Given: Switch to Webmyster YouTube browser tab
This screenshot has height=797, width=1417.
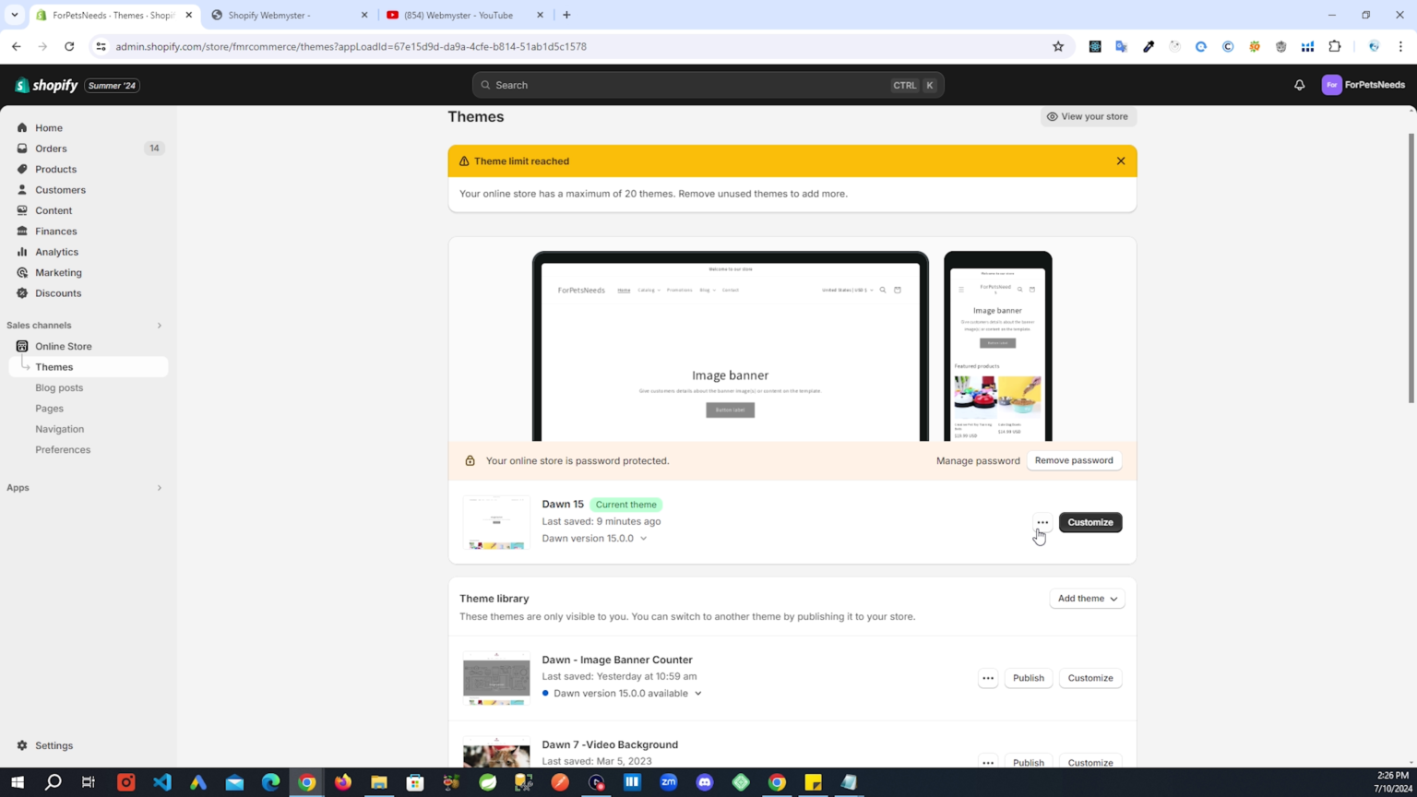Looking at the screenshot, I should pos(465,15).
